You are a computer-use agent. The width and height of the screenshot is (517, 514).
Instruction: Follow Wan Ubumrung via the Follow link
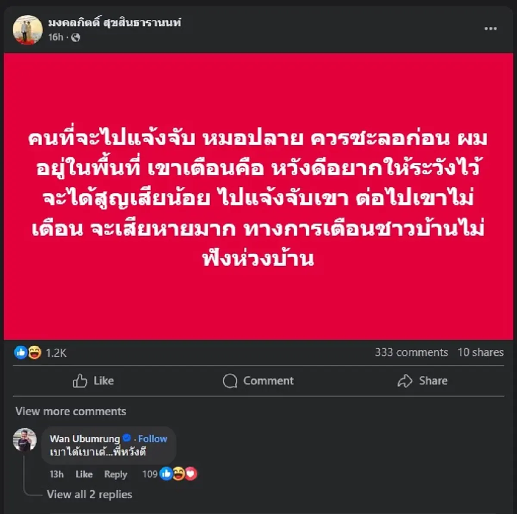coord(153,438)
